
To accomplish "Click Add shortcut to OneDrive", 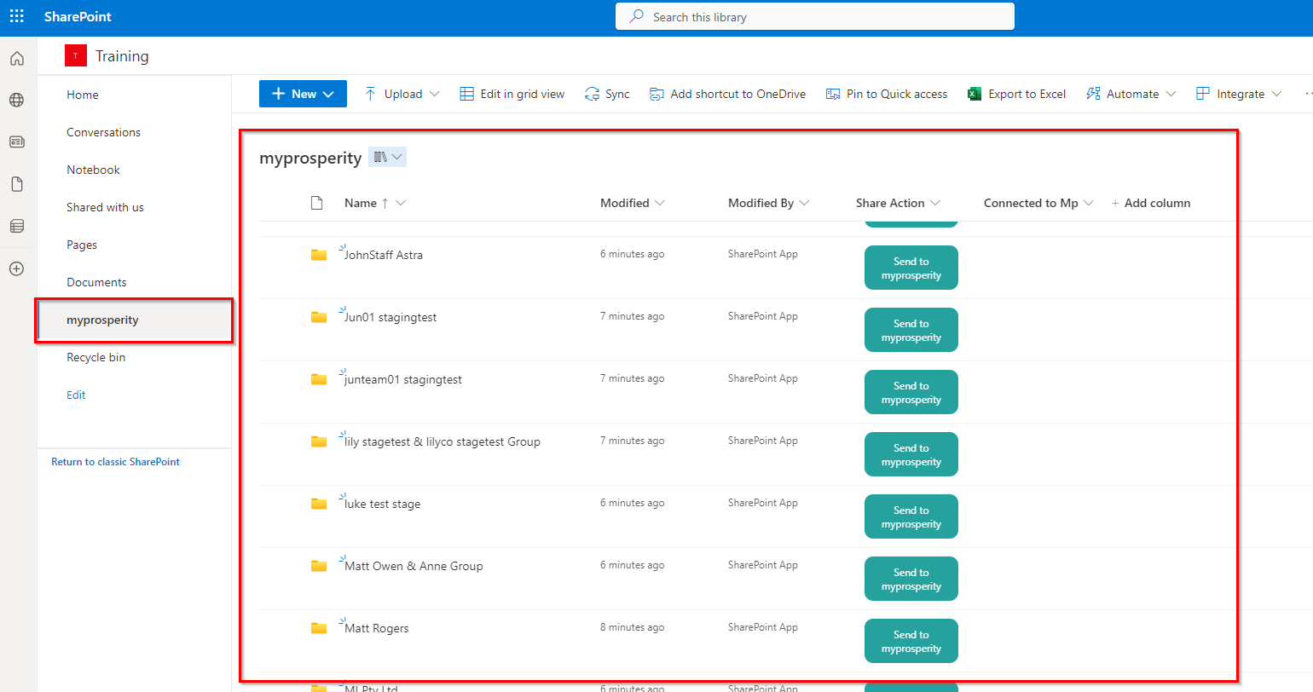I will pos(727,94).
